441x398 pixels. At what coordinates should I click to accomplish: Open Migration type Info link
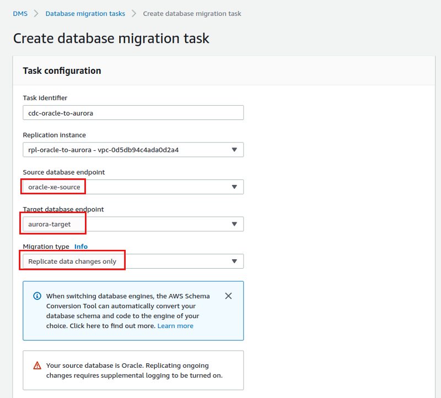(81, 246)
